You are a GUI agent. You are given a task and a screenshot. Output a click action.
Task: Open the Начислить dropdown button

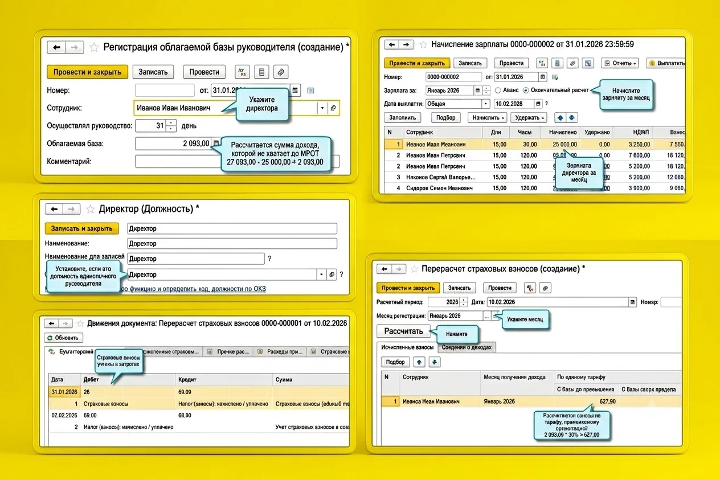pyautogui.click(x=488, y=117)
